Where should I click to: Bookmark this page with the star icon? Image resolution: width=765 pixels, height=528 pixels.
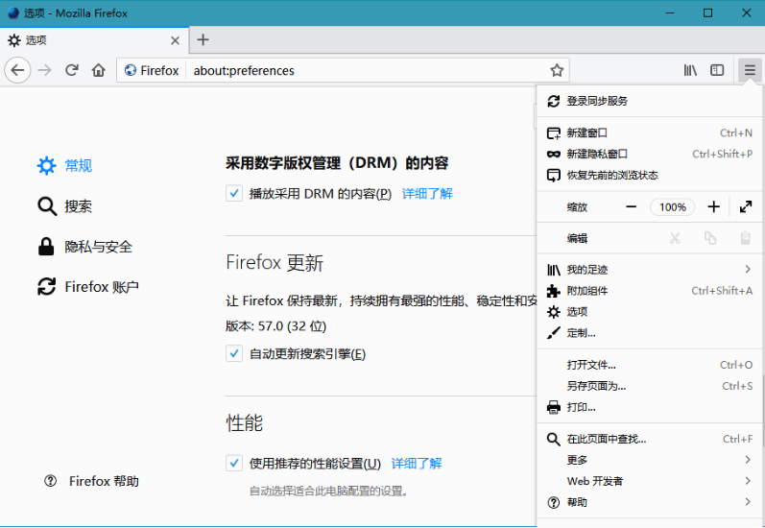tap(557, 70)
